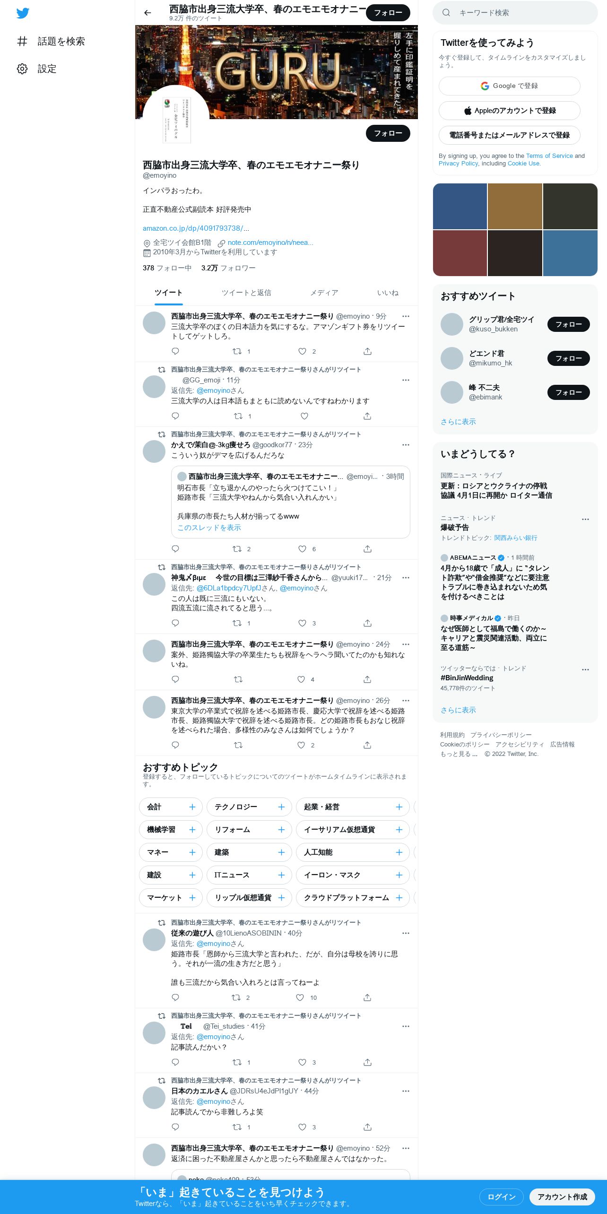Sign up with Appleのアカウントで登録
Screen dimensions: 607x1214
[509, 111]
